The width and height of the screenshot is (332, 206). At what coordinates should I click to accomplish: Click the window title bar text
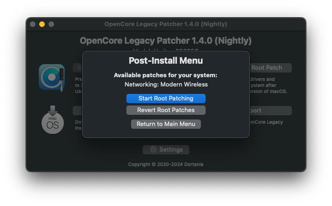tap(166, 24)
